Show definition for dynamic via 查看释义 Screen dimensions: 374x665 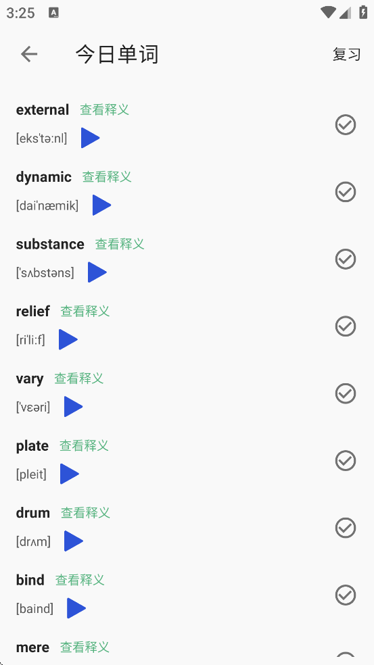[107, 177]
